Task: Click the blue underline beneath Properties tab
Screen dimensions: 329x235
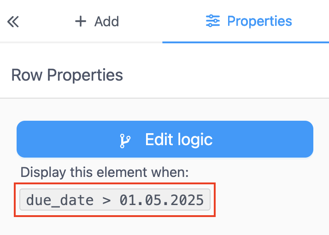Action: [246, 42]
